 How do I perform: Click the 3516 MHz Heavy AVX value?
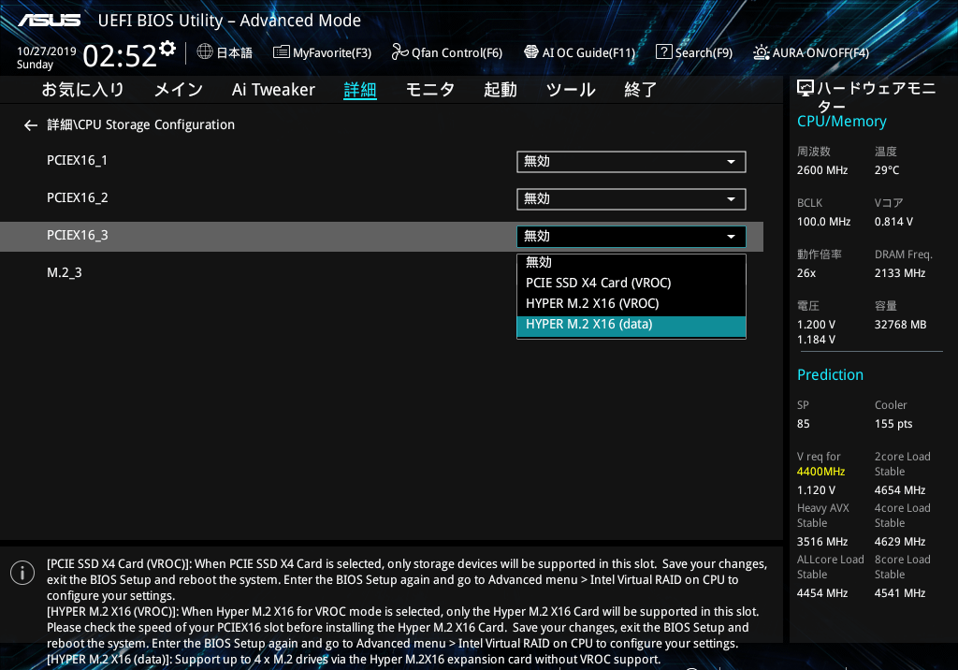pos(821,542)
